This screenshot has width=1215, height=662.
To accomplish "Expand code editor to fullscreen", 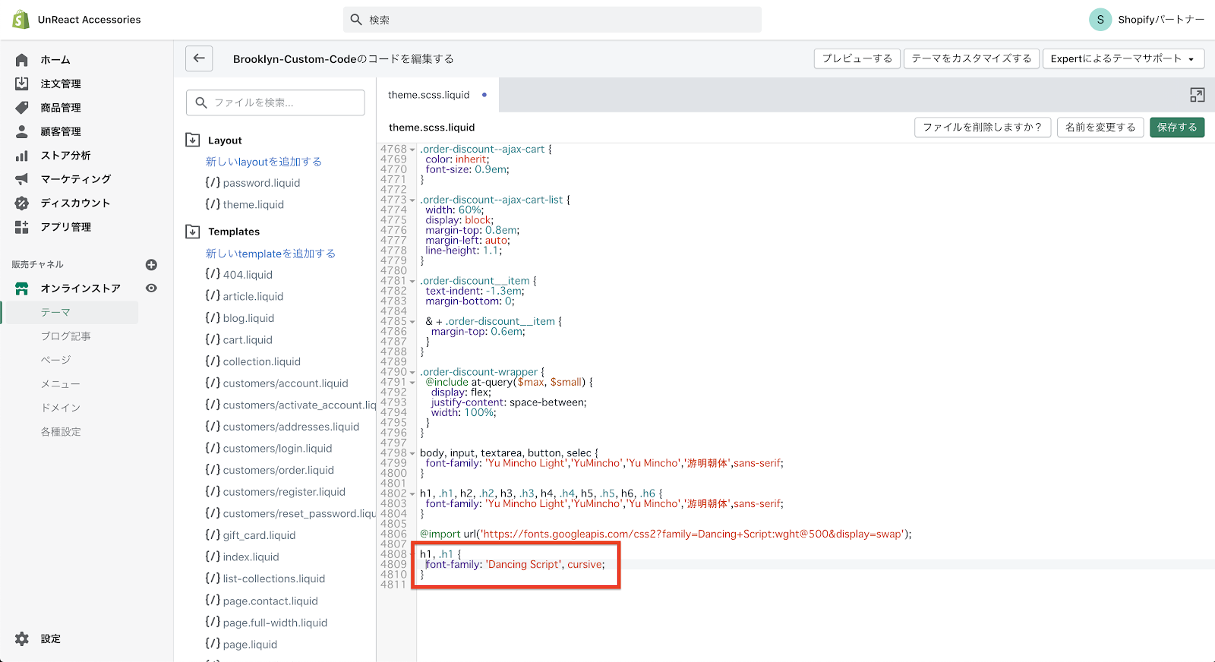I will click(x=1197, y=95).
